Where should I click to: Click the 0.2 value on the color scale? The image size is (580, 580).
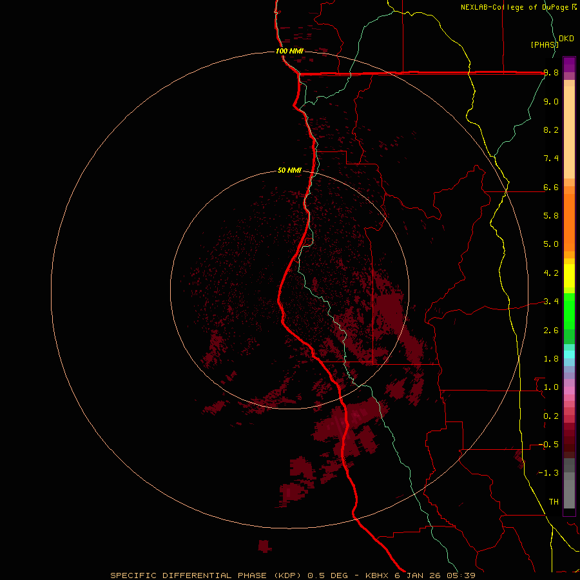click(551, 416)
